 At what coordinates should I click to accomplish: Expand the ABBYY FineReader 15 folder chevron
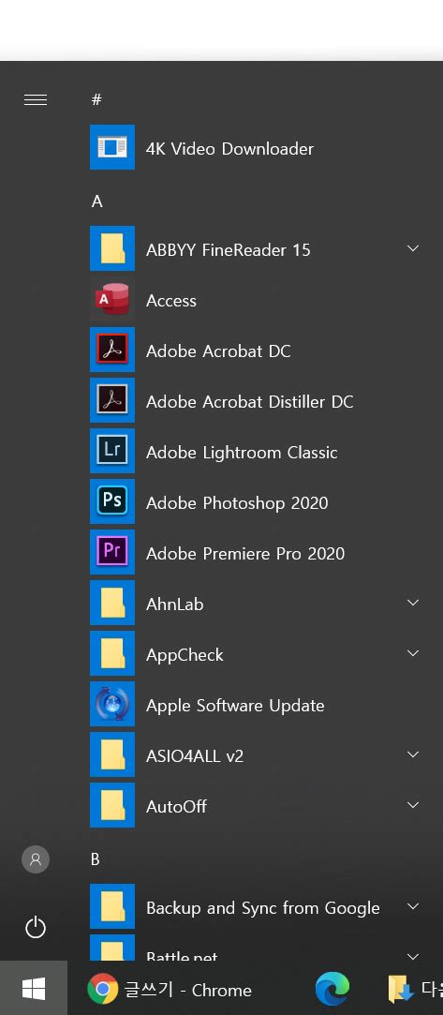coord(413,248)
